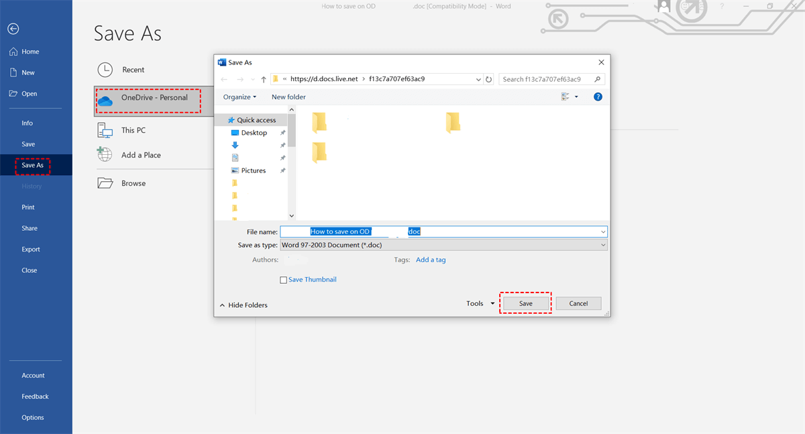Open the view options dropdown arrow
This screenshot has width=805, height=434.
coord(576,97)
